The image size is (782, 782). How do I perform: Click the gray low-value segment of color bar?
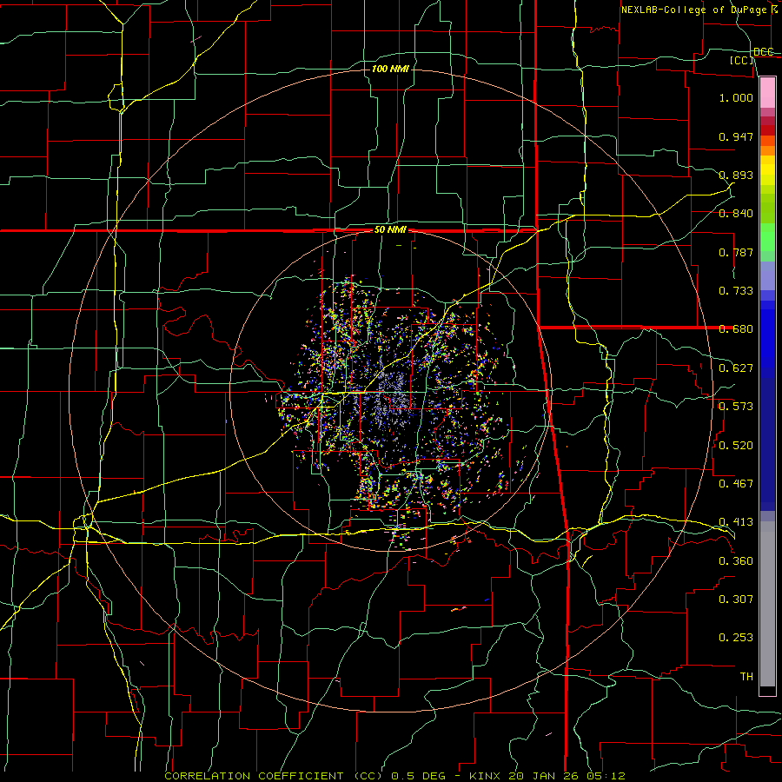pos(767,604)
